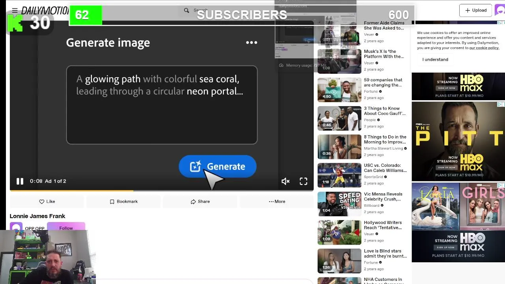Click the Upload button
This screenshot has height=284, width=505.
[475, 10]
